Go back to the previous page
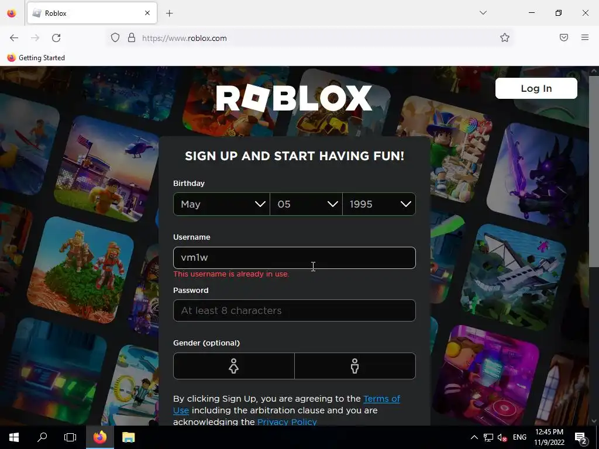The image size is (599, 449). 14,38
